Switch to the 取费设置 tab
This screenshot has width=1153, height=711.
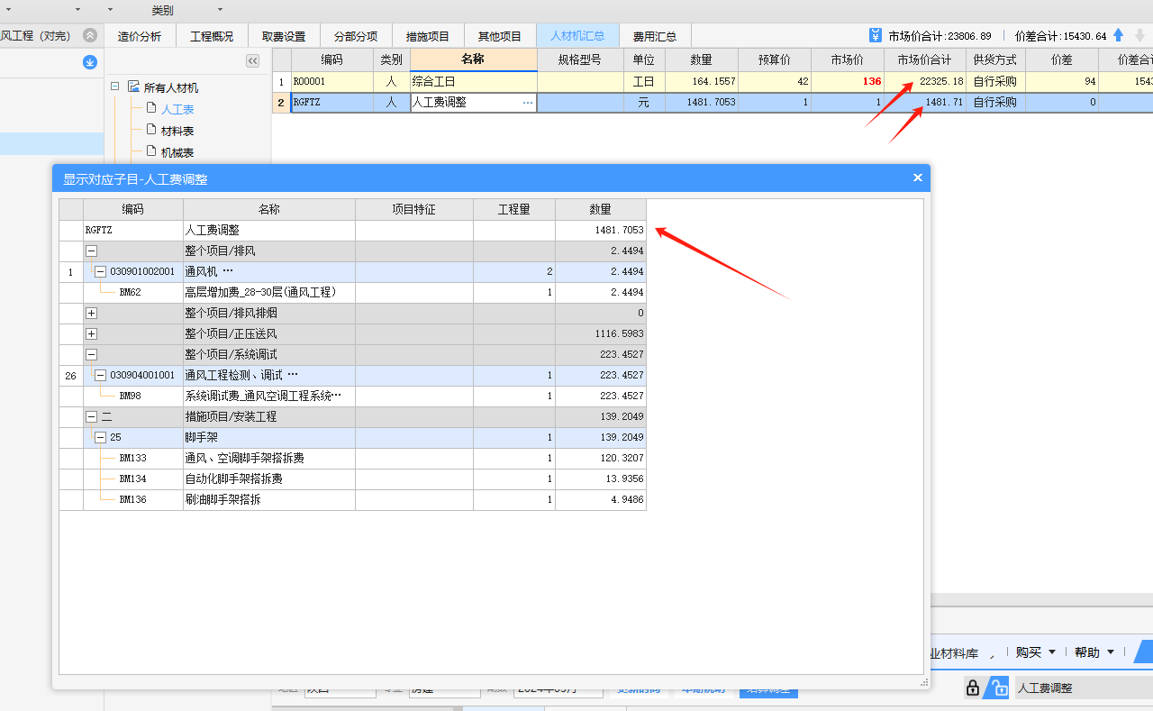point(284,36)
